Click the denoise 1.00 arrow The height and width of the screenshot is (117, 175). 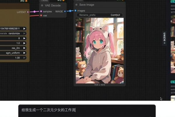click(24, 58)
